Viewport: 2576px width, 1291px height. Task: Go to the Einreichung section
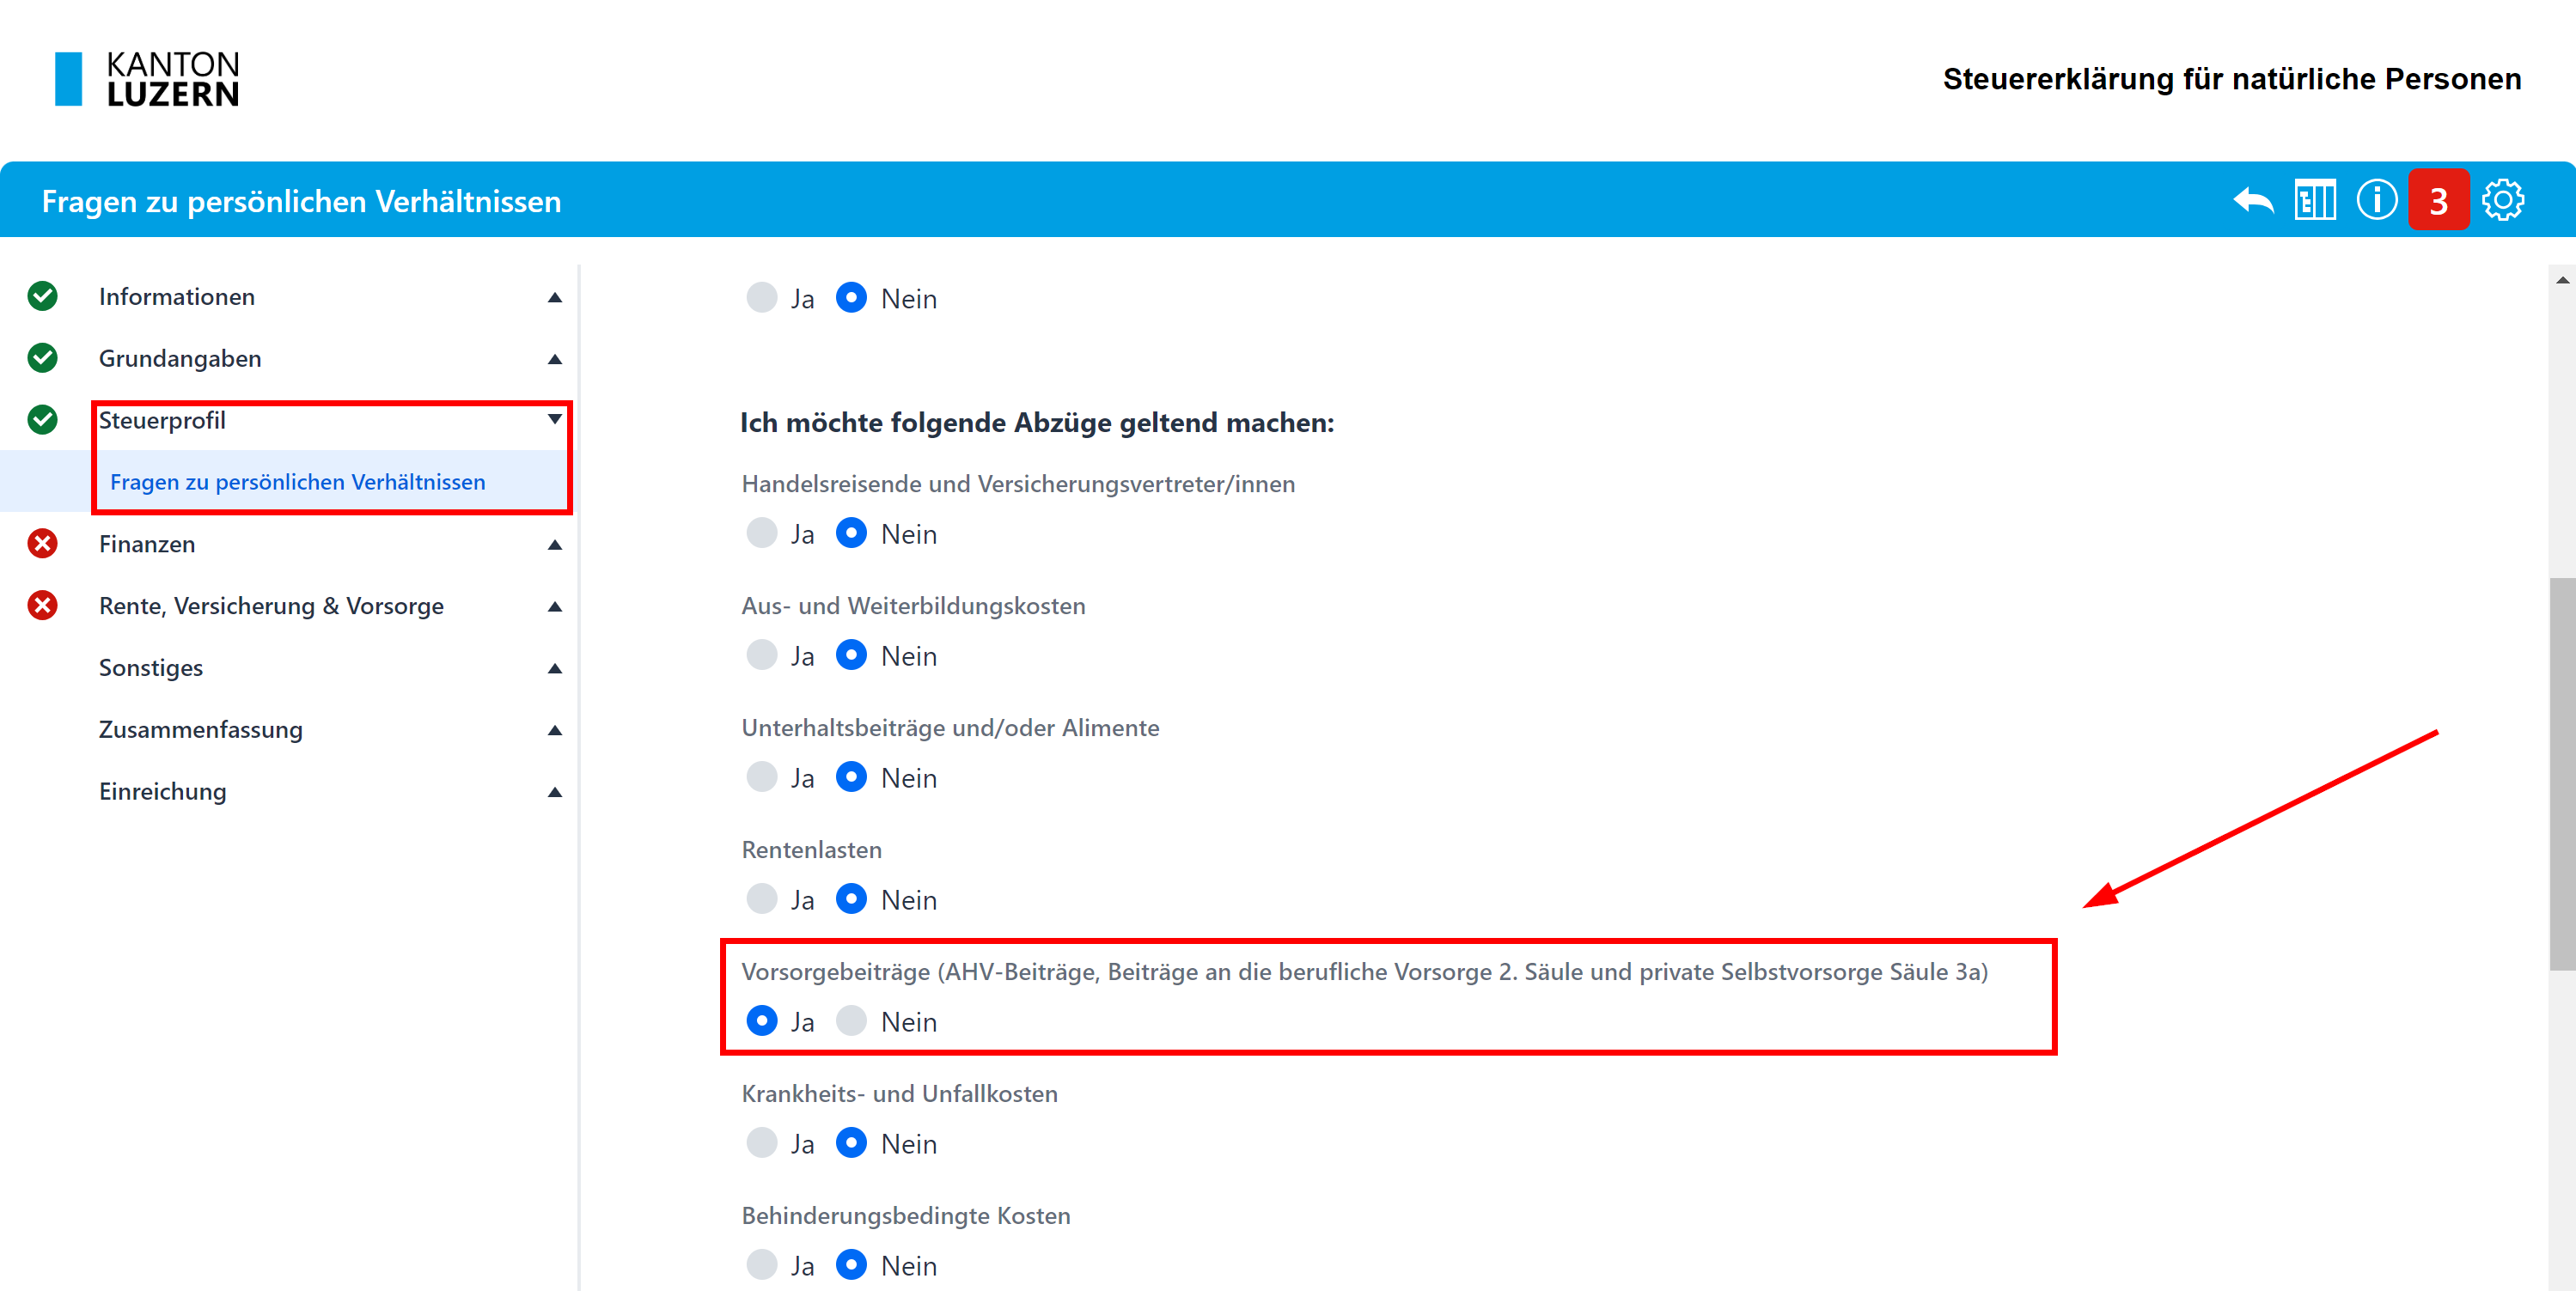coord(163,792)
